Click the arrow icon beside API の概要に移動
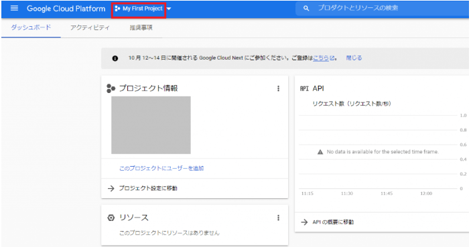This screenshot has width=471, height=247. click(x=304, y=222)
